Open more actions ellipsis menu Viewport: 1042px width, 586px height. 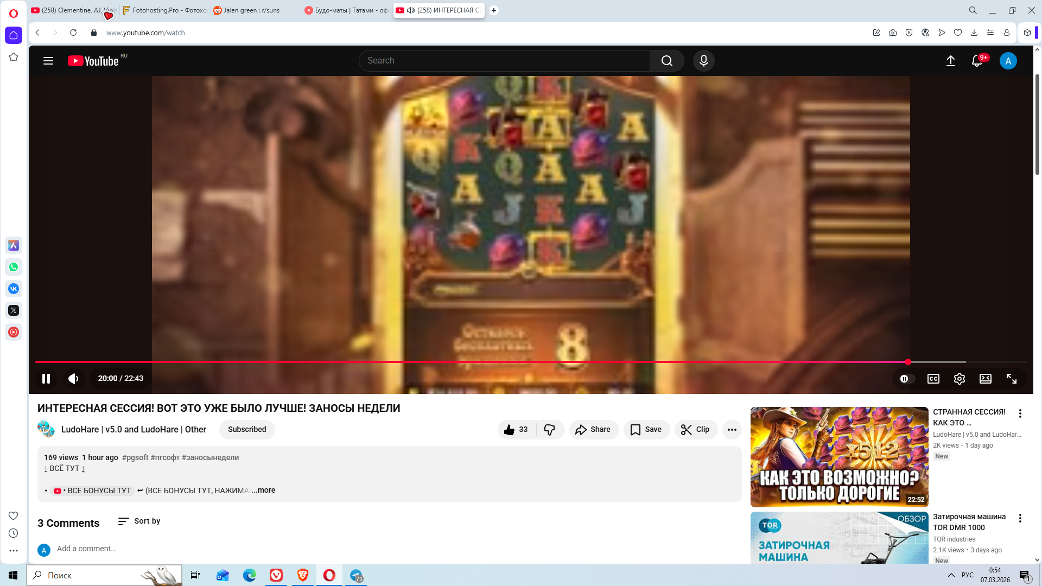pyautogui.click(x=732, y=429)
